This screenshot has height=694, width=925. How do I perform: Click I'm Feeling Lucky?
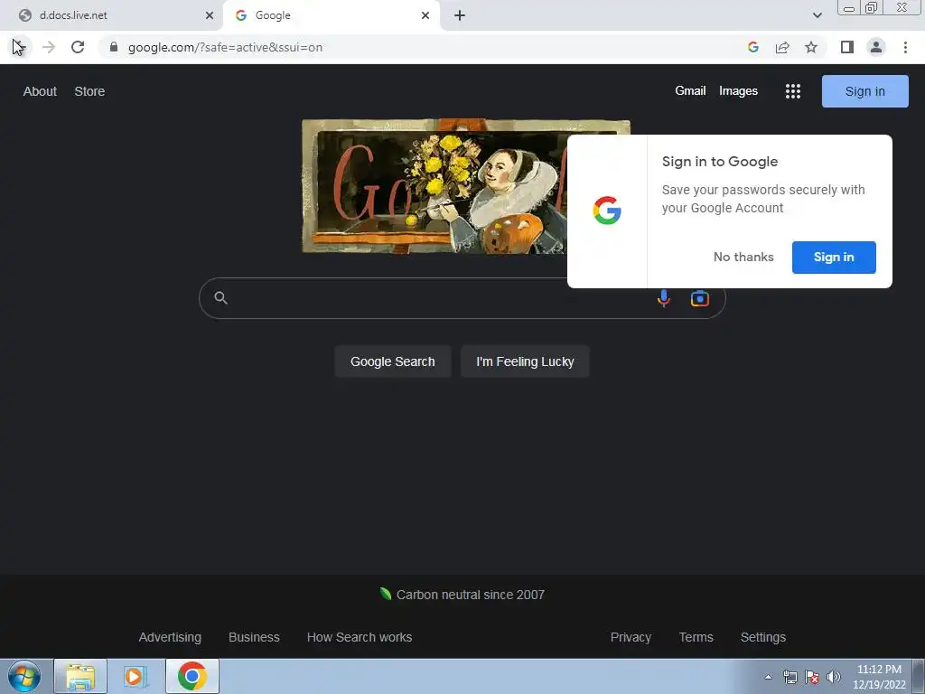click(x=525, y=361)
